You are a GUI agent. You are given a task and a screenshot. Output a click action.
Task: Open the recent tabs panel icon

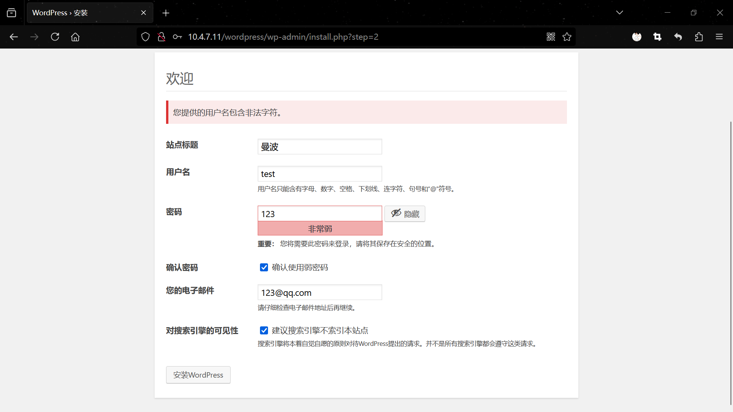[11, 13]
